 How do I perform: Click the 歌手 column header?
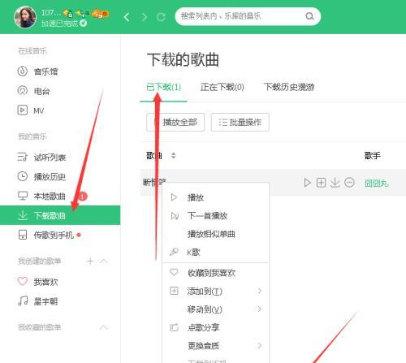point(372,156)
